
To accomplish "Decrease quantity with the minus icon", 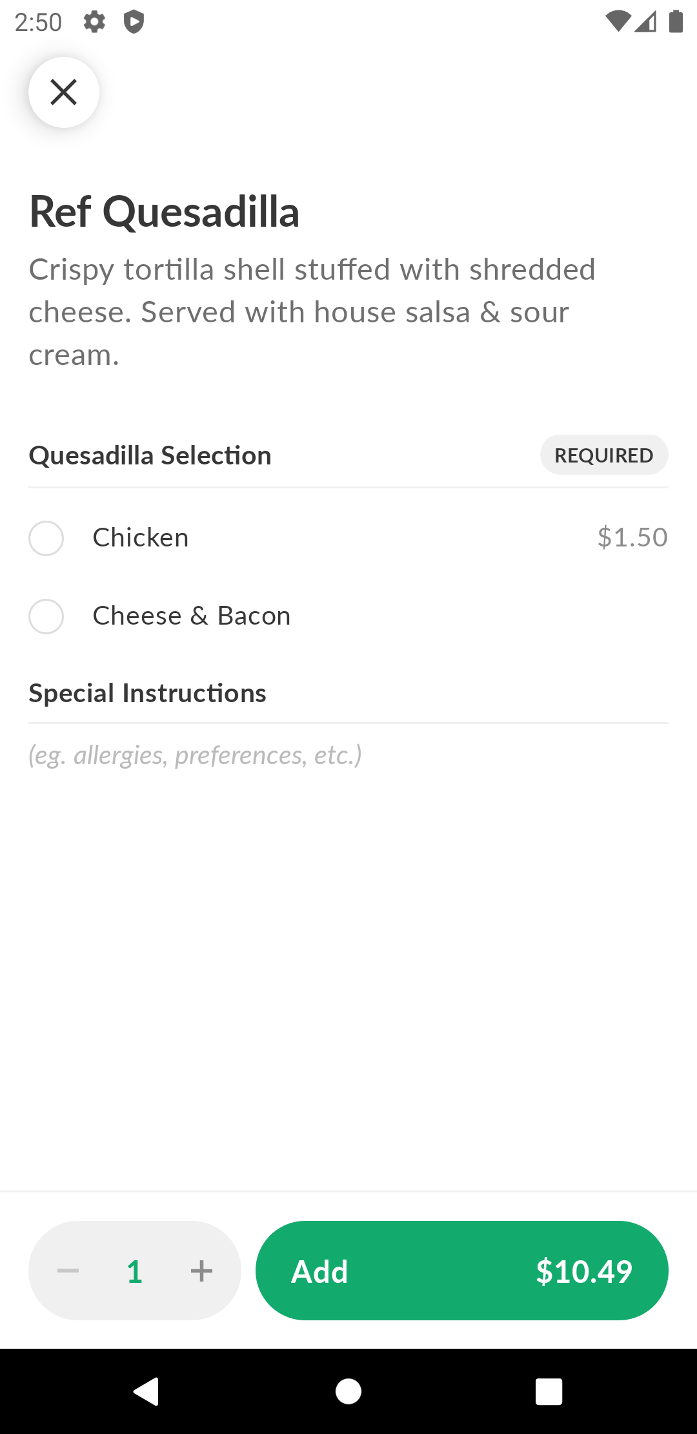I will pyautogui.click(x=68, y=1271).
